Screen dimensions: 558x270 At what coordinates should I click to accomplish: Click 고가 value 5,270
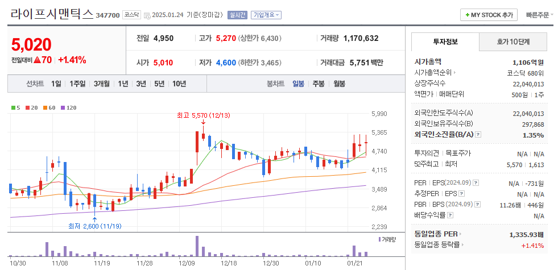pyautogui.click(x=226, y=39)
